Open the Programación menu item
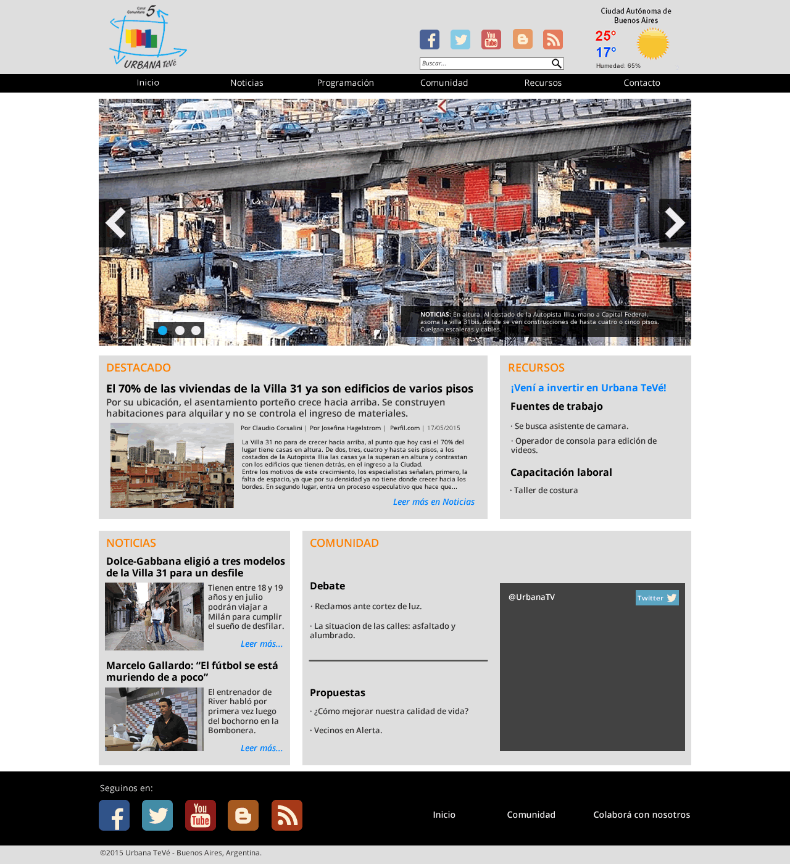 (346, 83)
